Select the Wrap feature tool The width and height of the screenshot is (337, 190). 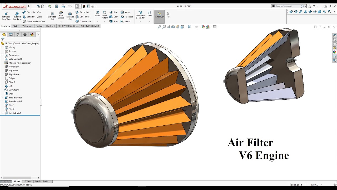tap(125, 12)
